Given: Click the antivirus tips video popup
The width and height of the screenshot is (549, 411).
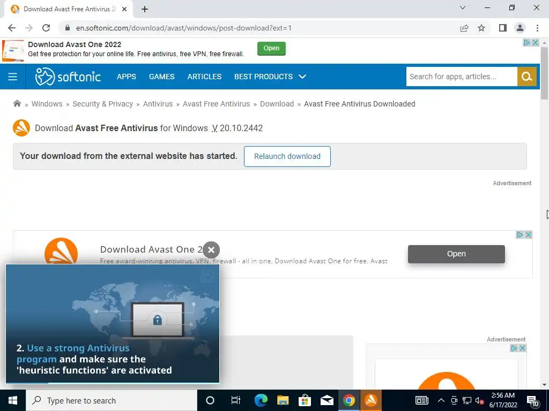Looking at the screenshot, I should pyautogui.click(x=113, y=324).
